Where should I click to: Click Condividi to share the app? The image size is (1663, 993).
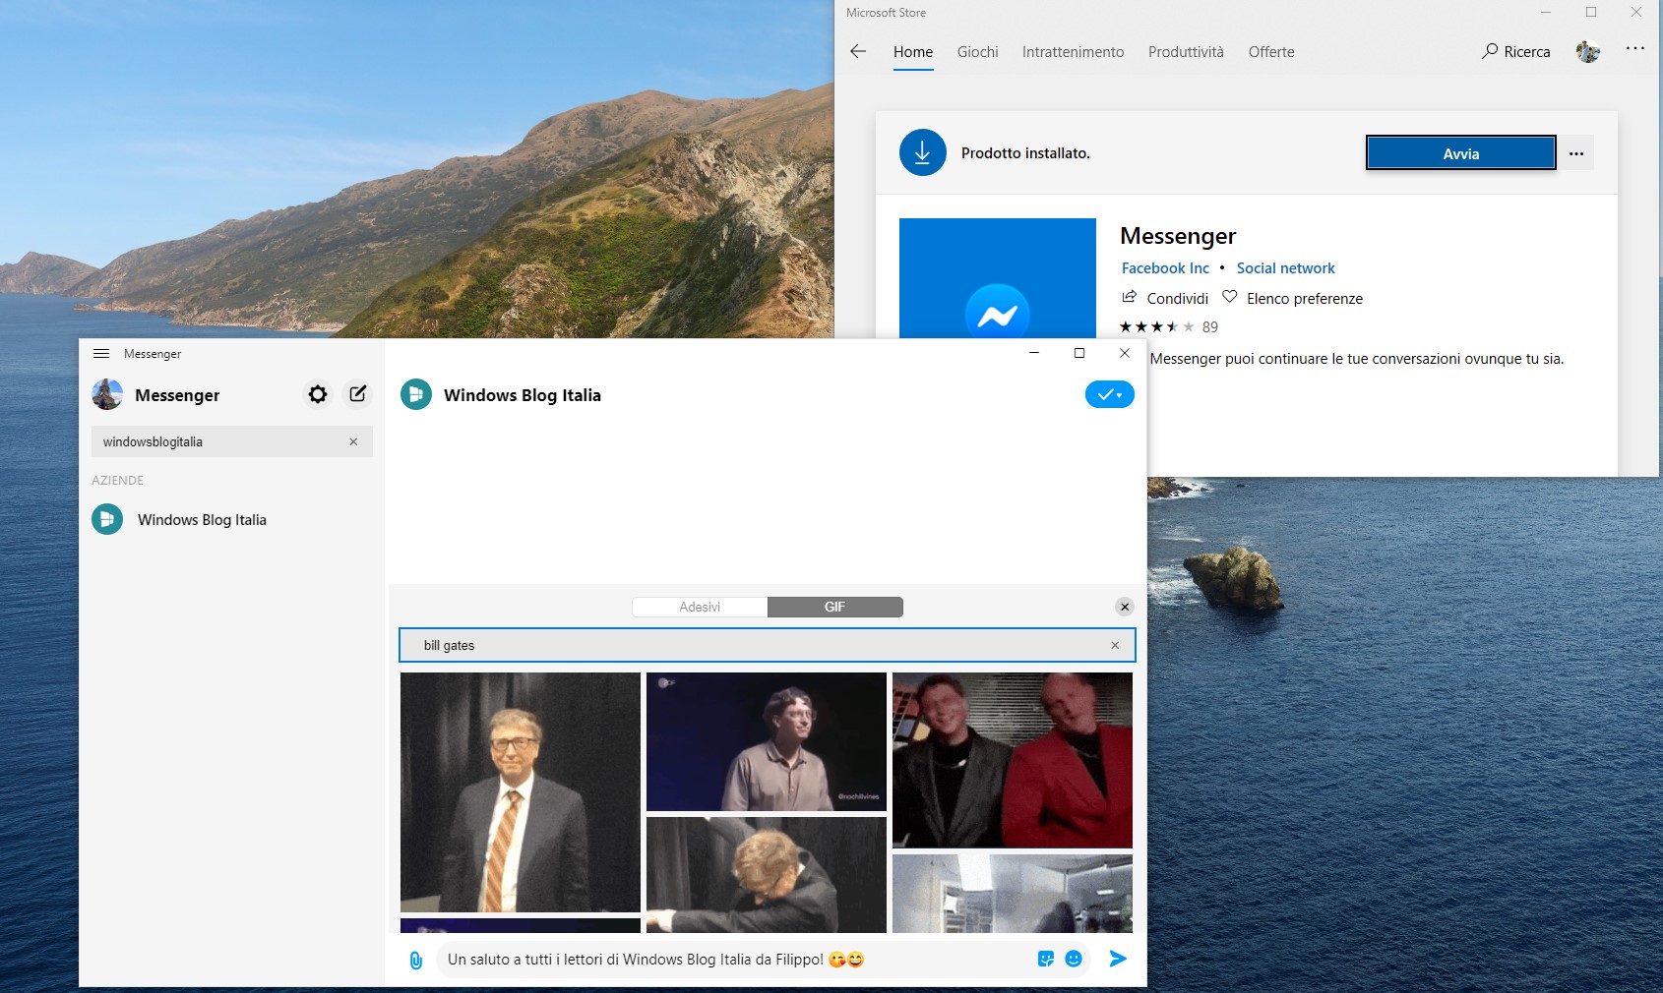pos(1165,298)
